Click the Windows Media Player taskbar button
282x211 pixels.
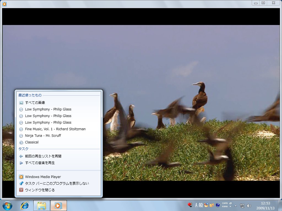pyautogui.click(x=59, y=206)
